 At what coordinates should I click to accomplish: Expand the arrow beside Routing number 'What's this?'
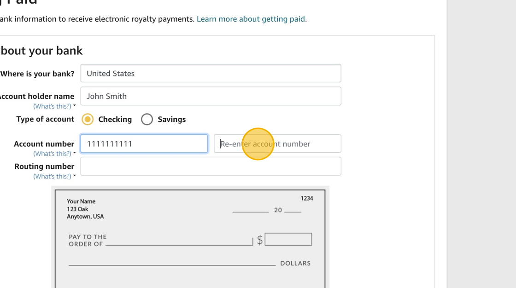pyautogui.click(x=75, y=176)
